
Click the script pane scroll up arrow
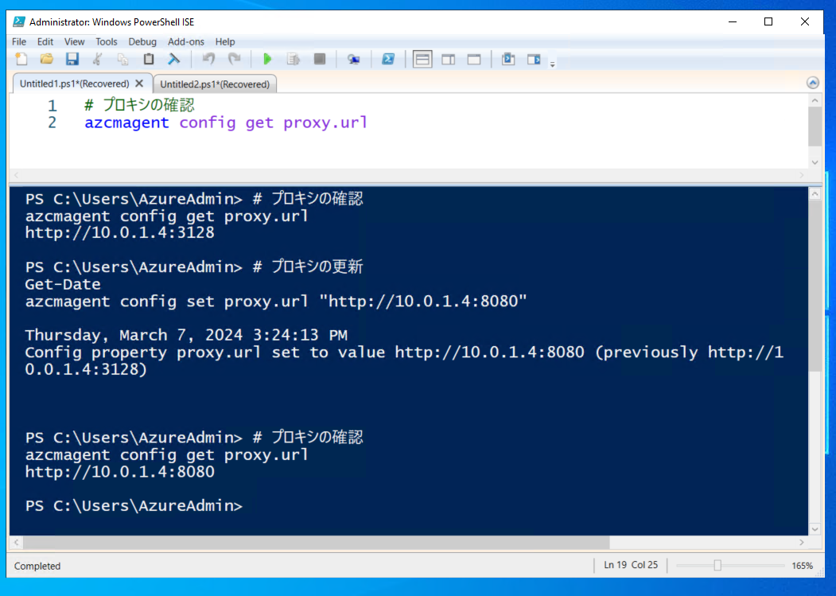pos(815,100)
